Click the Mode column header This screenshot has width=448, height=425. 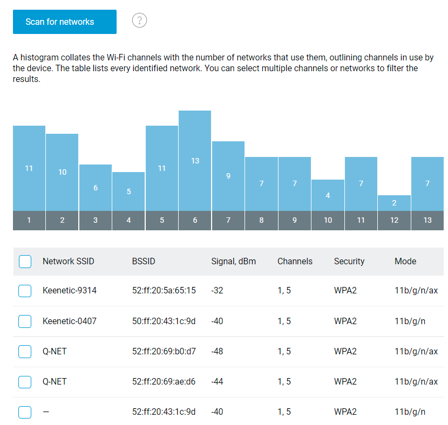coord(405,262)
